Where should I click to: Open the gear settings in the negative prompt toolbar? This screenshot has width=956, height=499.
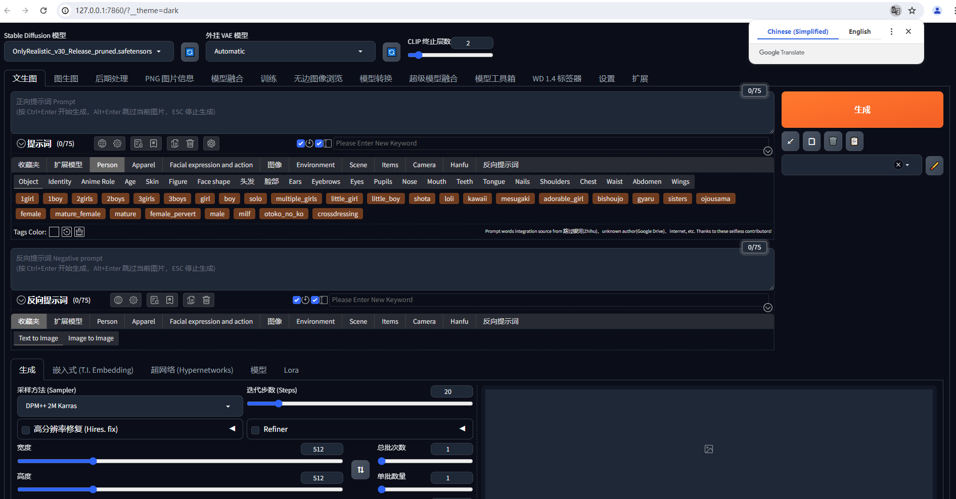133,300
